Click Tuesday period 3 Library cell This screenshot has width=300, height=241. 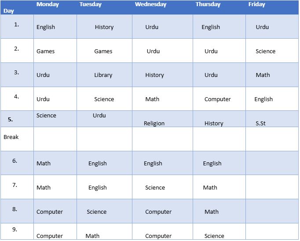click(104, 75)
